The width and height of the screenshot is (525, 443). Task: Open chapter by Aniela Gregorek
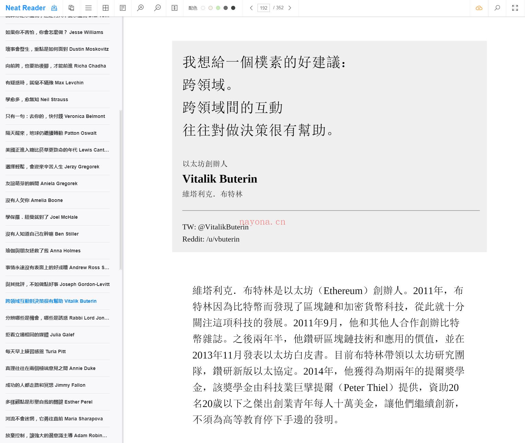click(58, 183)
